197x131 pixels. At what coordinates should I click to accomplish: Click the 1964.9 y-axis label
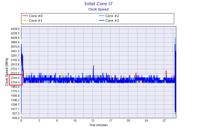(15, 87)
